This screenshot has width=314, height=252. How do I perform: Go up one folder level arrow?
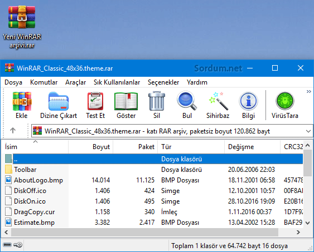(x=13, y=130)
